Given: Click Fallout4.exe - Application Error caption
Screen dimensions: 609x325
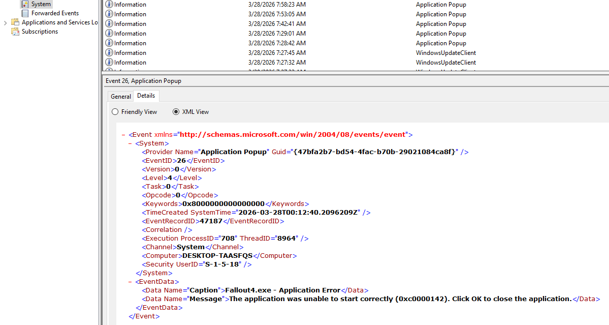Looking at the screenshot, I should 283,290.
